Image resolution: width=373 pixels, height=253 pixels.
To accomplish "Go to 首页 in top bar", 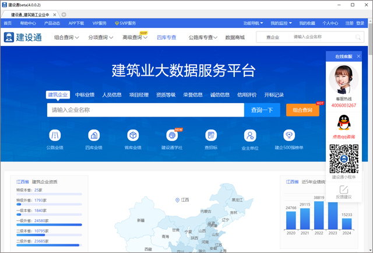I will [x=8, y=23].
